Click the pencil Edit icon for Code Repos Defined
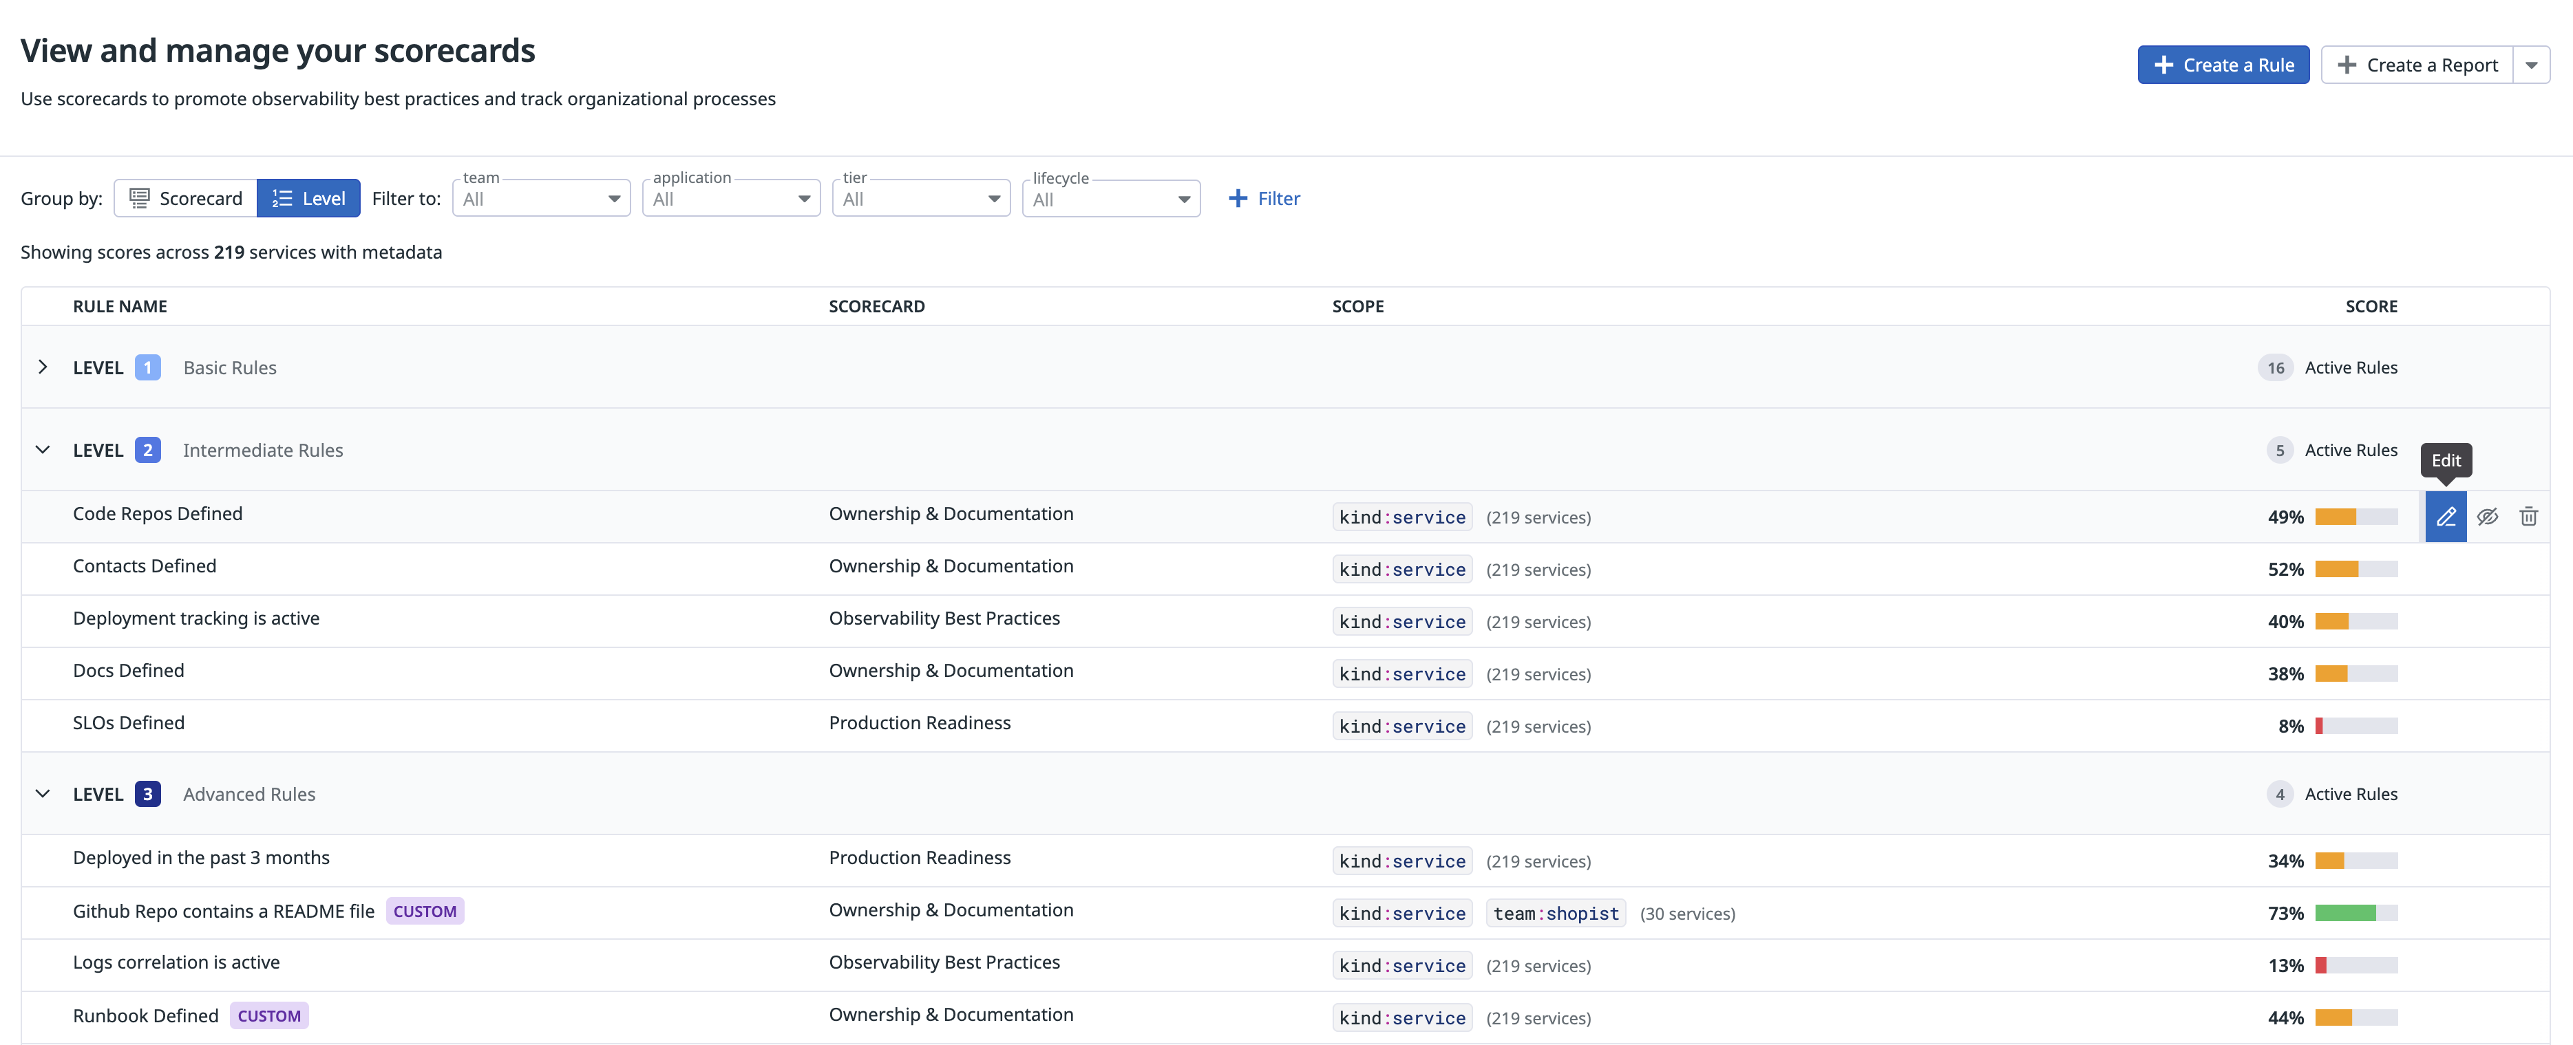 [x=2445, y=517]
